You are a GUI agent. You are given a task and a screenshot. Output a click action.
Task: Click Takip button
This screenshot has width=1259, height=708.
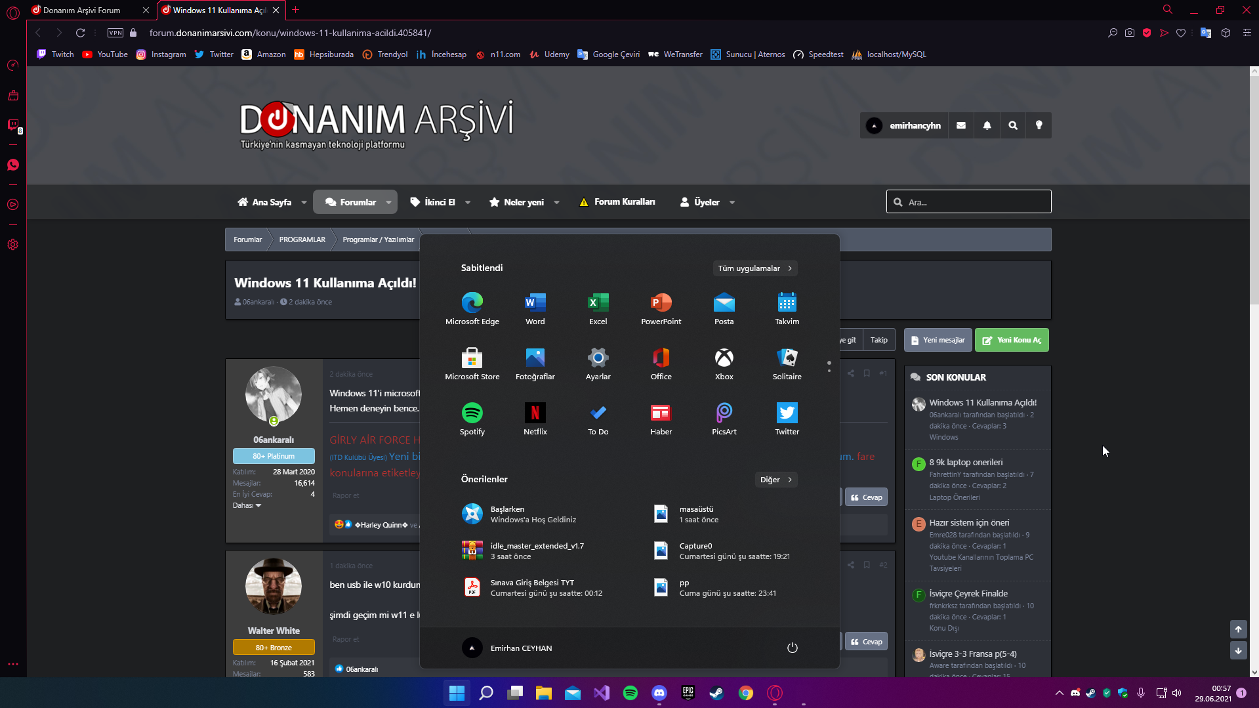click(879, 340)
